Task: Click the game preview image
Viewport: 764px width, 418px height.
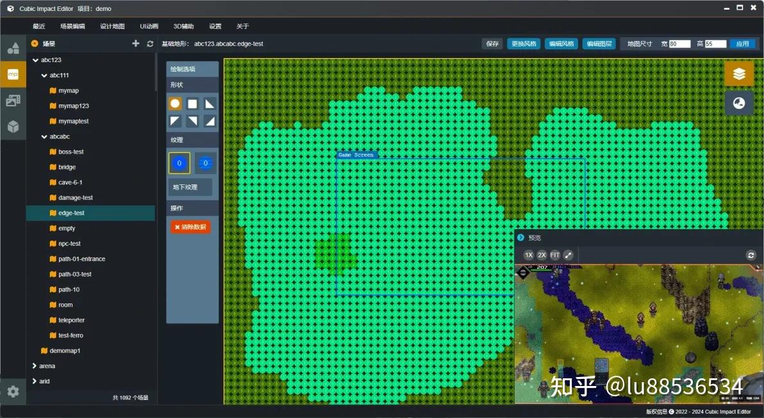Action: (639, 334)
